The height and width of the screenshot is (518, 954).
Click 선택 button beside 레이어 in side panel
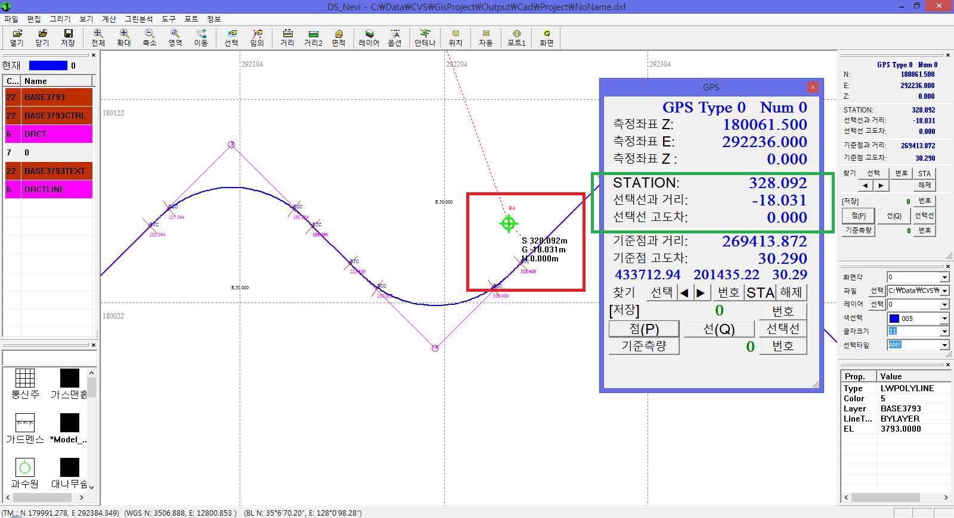coord(876,305)
